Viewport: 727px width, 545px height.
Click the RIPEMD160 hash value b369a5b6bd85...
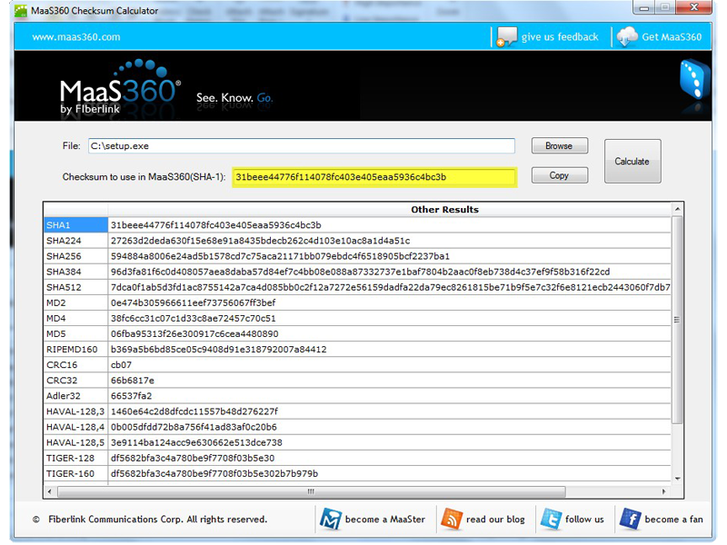coord(219,350)
